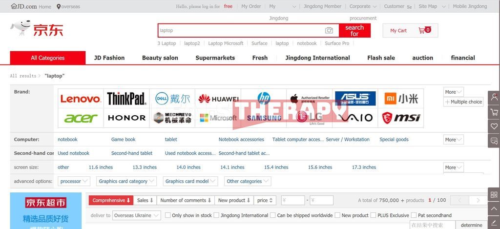Filter by Xiaomi brand logo
500x229 pixels.
(x=401, y=99)
